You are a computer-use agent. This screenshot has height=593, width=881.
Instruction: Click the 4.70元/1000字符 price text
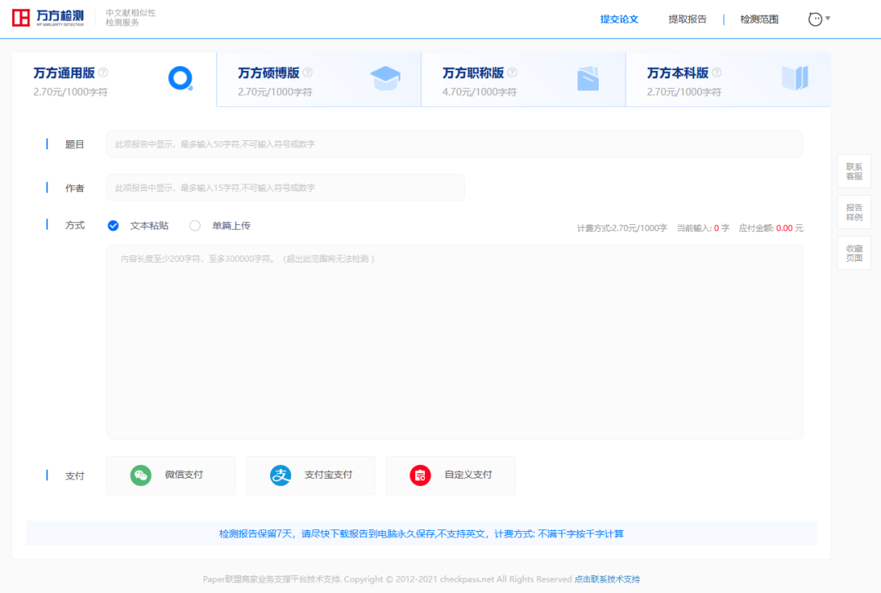[x=480, y=91]
